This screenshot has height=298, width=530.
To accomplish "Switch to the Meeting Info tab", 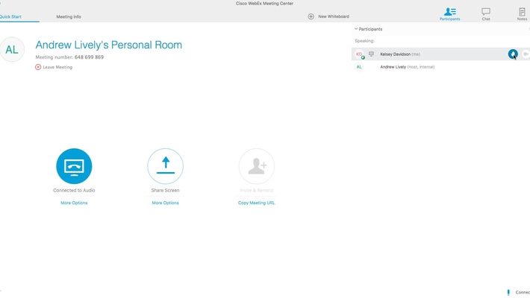I will coord(69,16).
